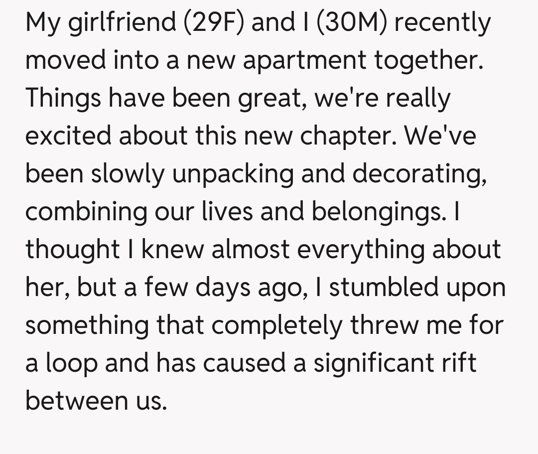
Task: Click the phrase "significant rift"
Action: [x=394, y=363]
